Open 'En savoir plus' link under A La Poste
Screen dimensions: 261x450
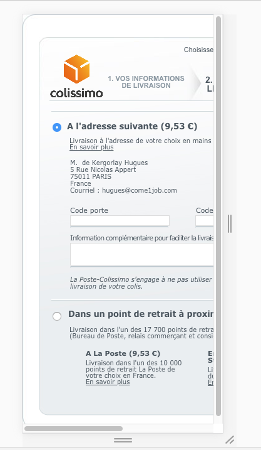[x=108, y=382]
